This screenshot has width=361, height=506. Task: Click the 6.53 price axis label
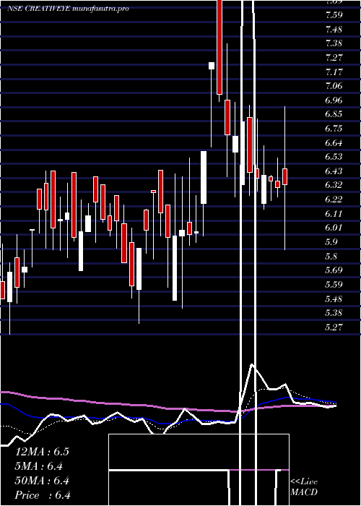(334, 157)
